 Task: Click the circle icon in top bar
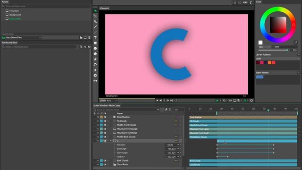240,2
